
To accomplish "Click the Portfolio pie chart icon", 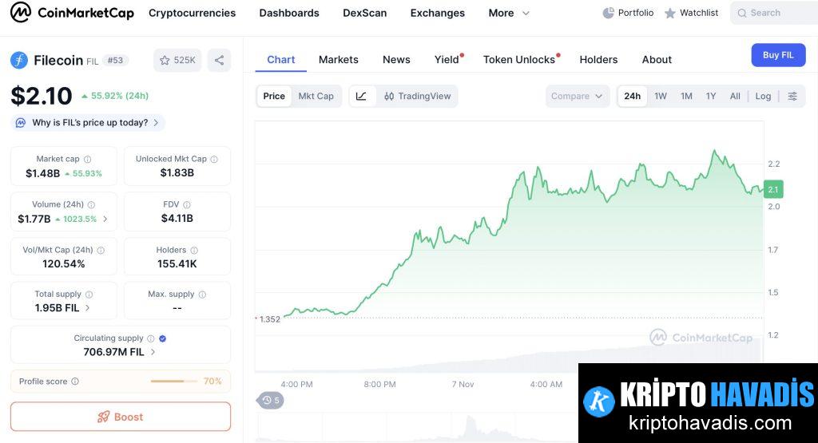I will point(608,13).
